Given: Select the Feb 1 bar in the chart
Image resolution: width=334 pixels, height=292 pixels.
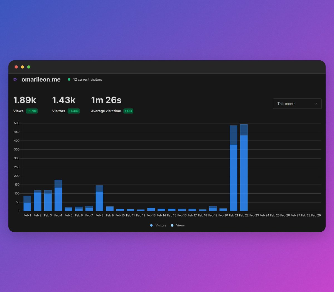Looking at the screenshot, I should (27, 204).
